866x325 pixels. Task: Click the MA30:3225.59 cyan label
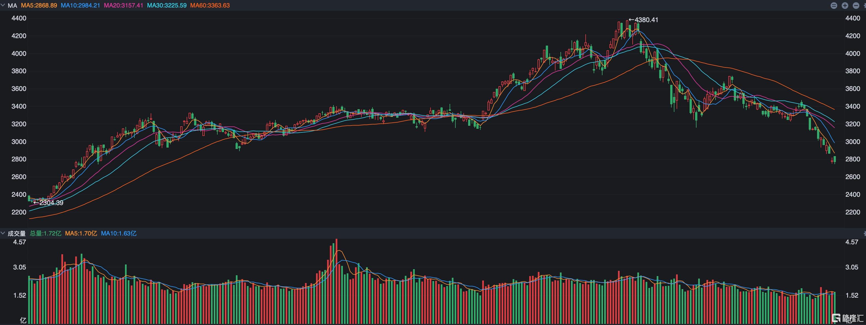pyautogui.click(x=167, y=6)
